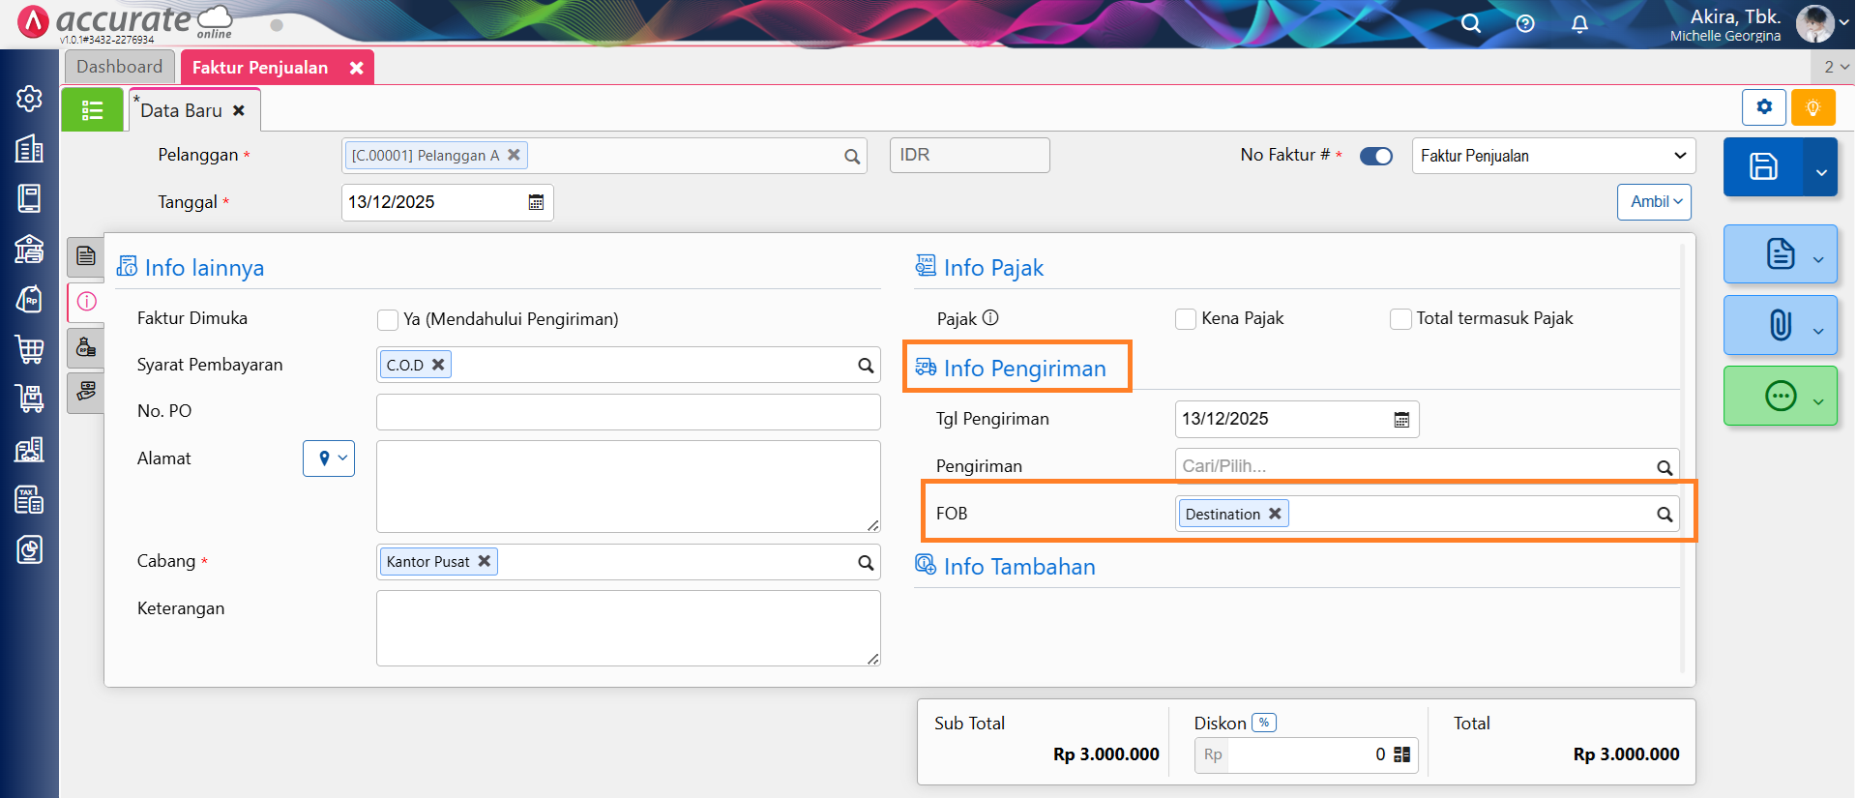Switch to the Dashboard tab
This screenshot has height=798, width=1856.
(x=120, y=67)
